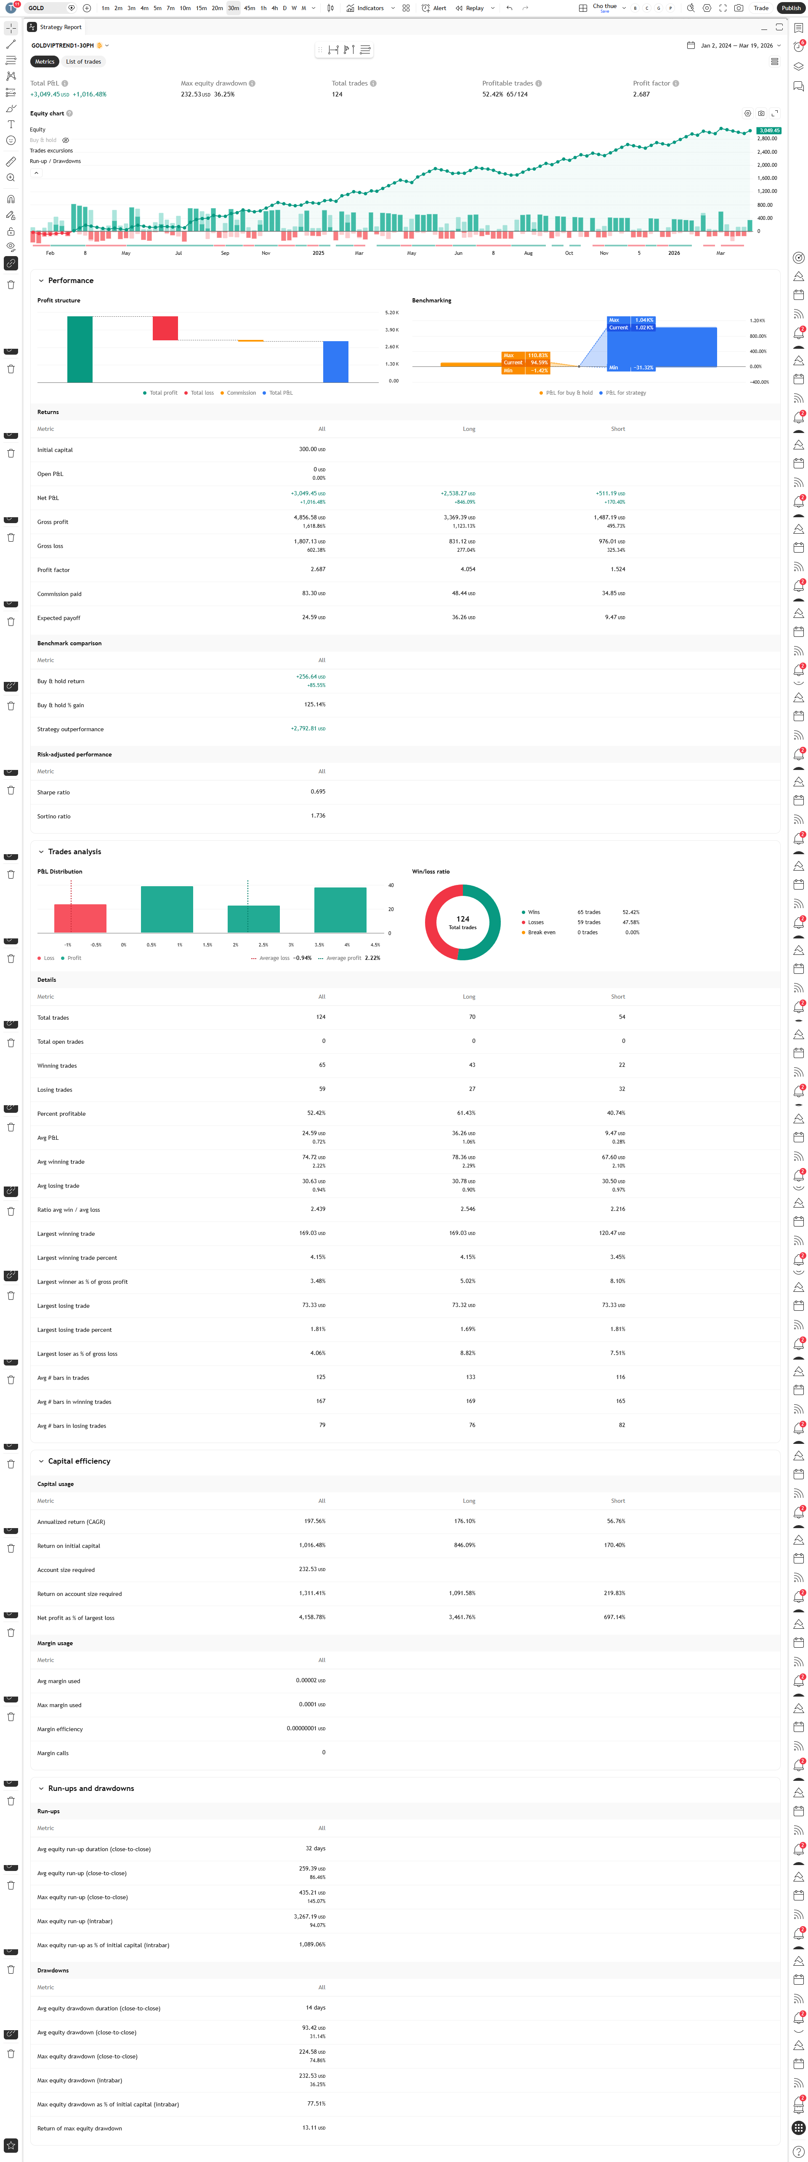
Task: Activate the zoom in tool
Action: pos(11,178)
